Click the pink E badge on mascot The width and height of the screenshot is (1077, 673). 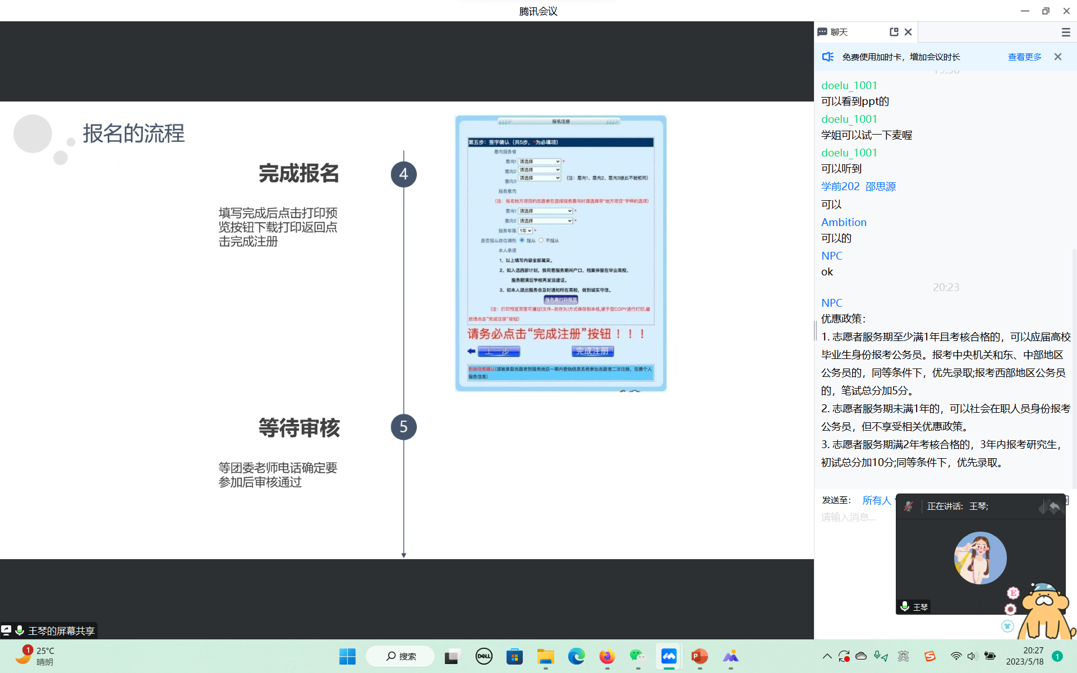click(1013, 593)
